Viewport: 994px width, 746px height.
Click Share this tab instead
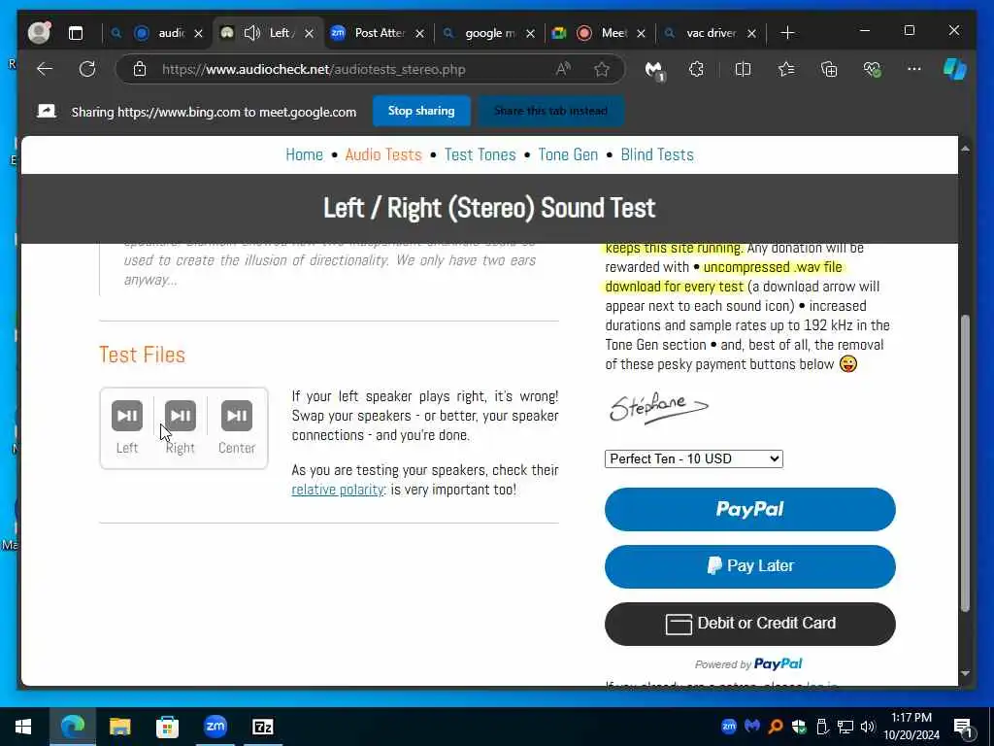pos(550,111)
